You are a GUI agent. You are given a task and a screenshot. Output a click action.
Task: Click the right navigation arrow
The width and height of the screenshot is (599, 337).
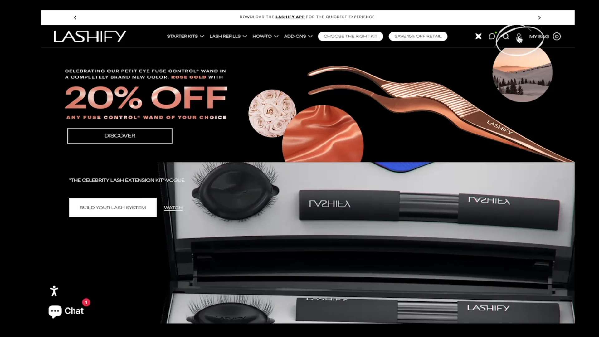tap(539, 17)
